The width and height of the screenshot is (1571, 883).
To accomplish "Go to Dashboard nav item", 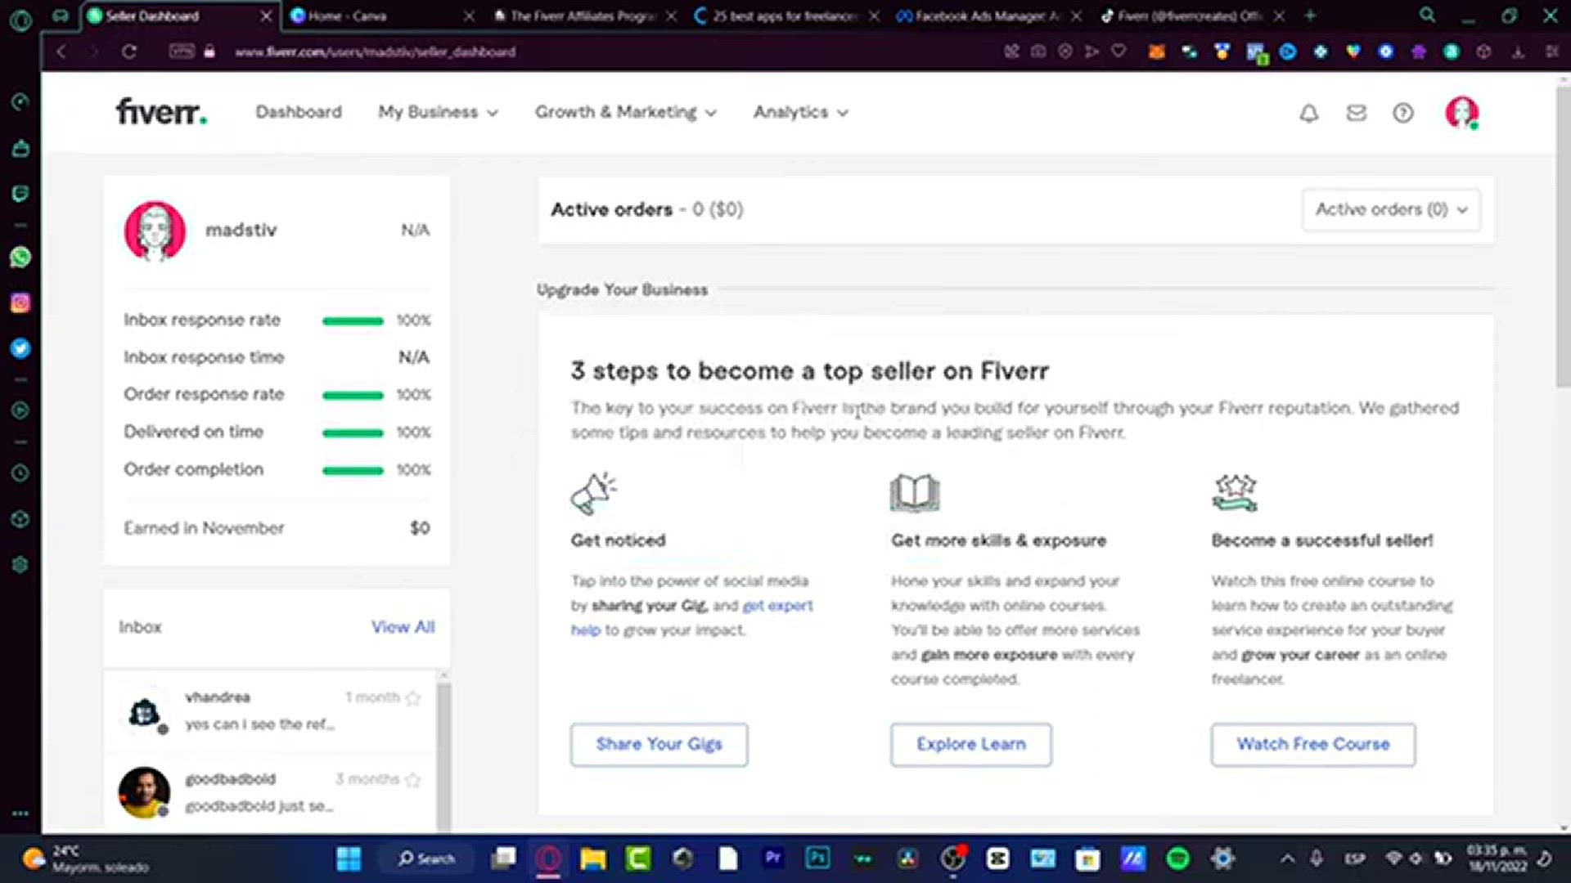I will [x=299, y=112].
